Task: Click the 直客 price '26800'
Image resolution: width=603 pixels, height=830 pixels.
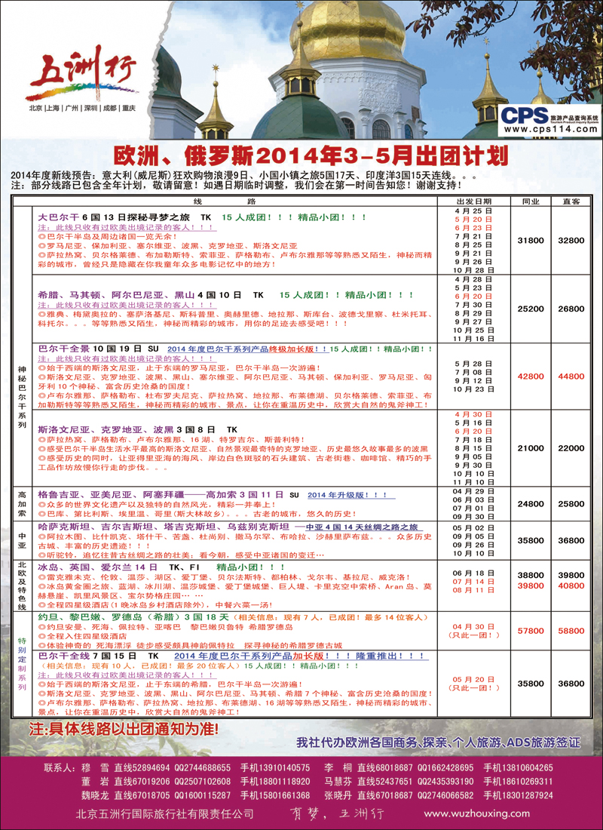Action: [x=571, y=309]
